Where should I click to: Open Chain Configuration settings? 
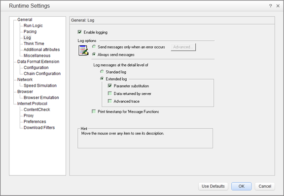[x=42, y=74]
